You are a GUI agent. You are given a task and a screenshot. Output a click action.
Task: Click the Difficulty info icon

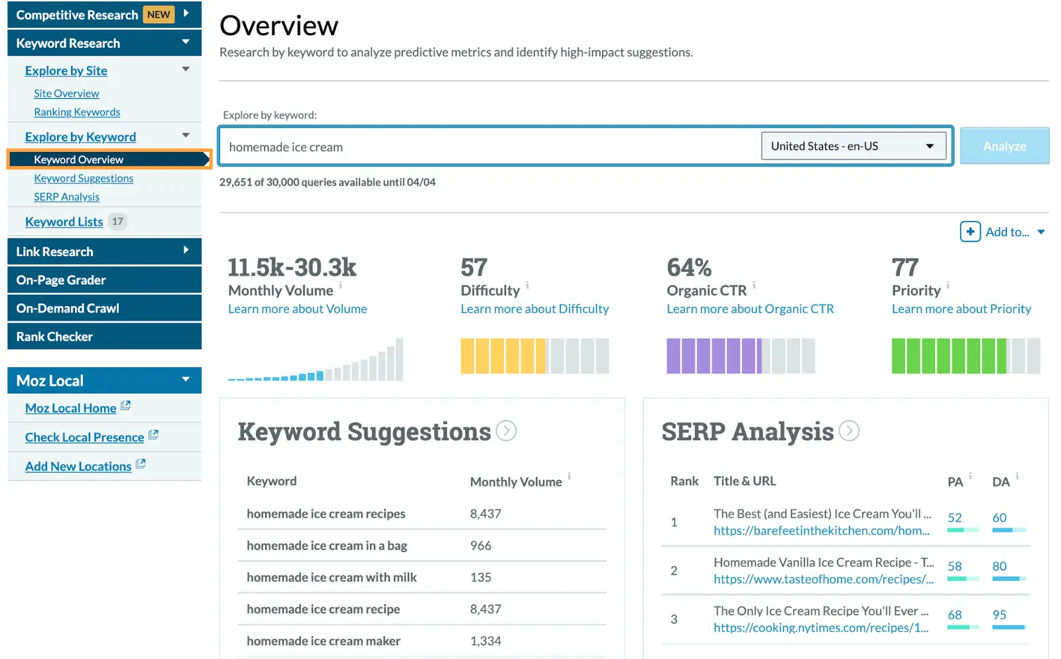pyautogui.click(x=528, y=285)
